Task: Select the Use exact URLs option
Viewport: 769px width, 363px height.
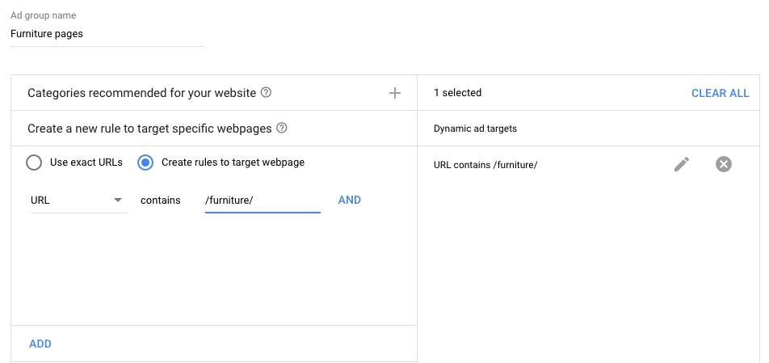Action: point(34,163)
